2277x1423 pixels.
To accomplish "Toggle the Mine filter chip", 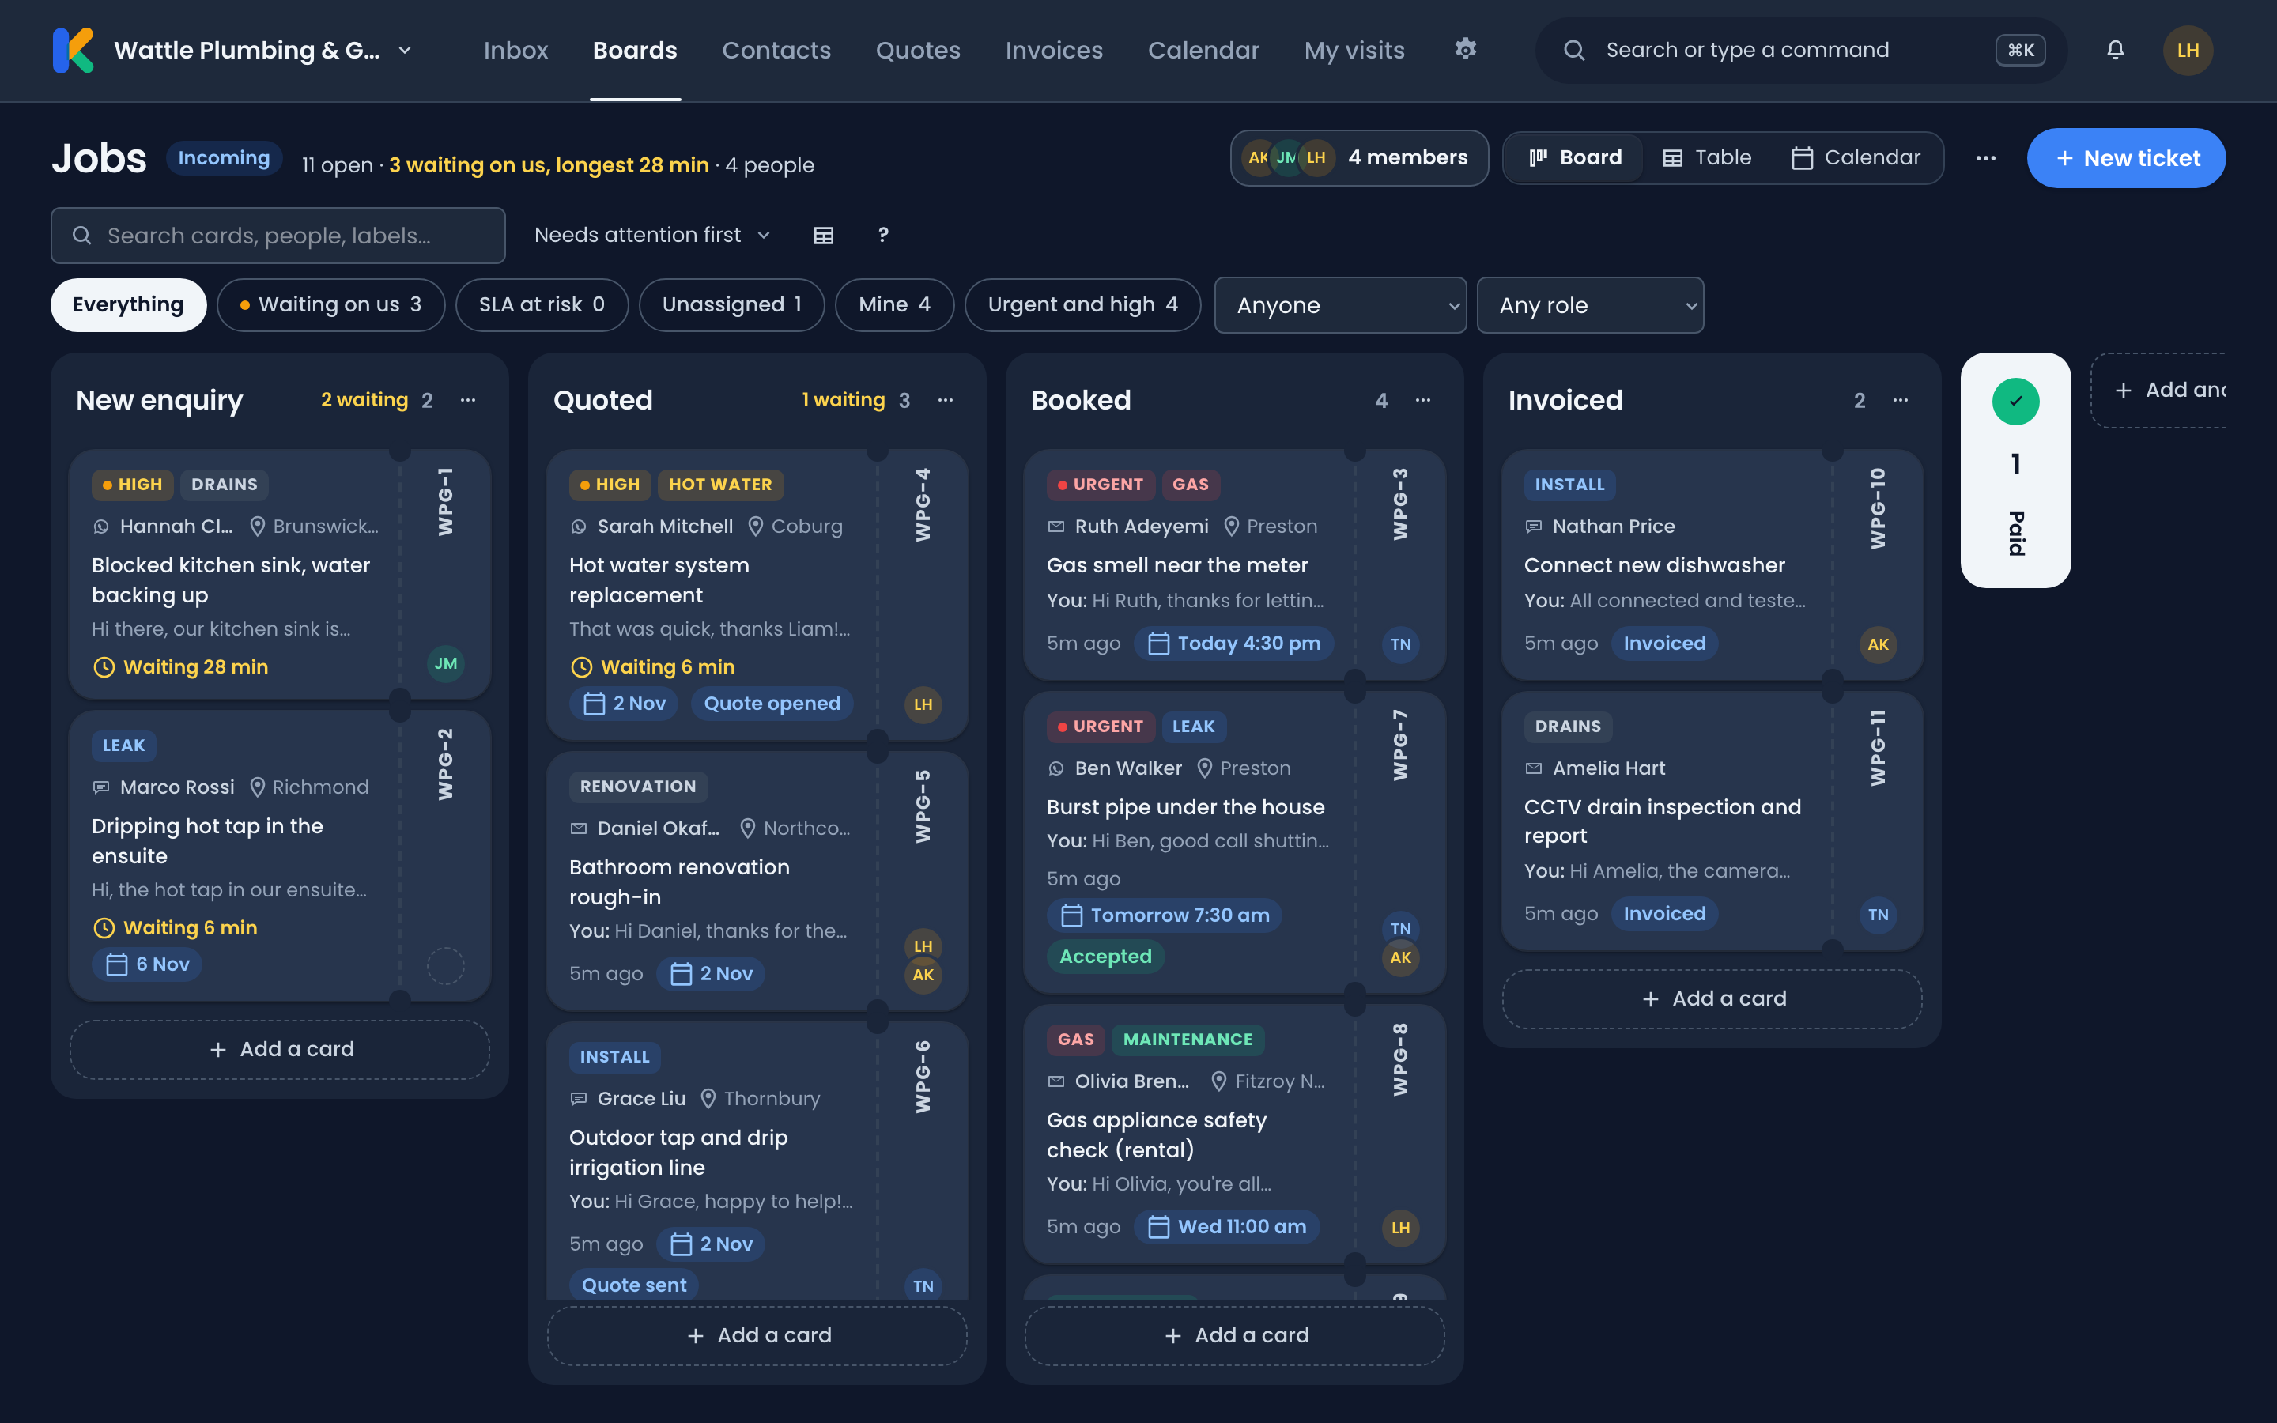I will coord(895,305).
